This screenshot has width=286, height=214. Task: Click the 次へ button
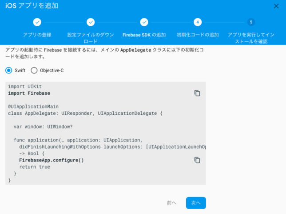click(x=196, y=203)
